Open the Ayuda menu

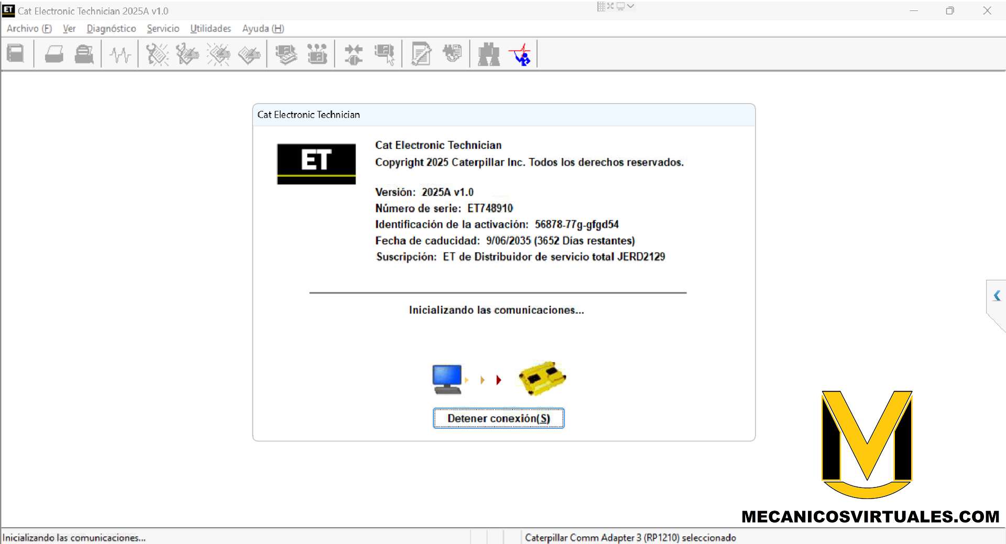[263, 29]
